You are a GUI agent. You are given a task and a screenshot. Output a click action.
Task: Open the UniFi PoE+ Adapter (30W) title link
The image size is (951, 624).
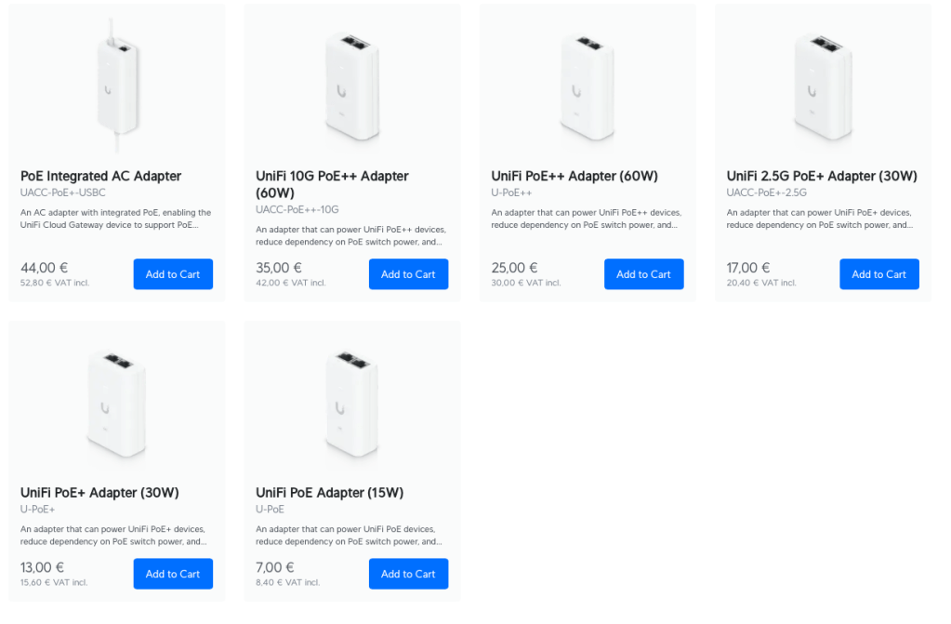coord(99,493)
